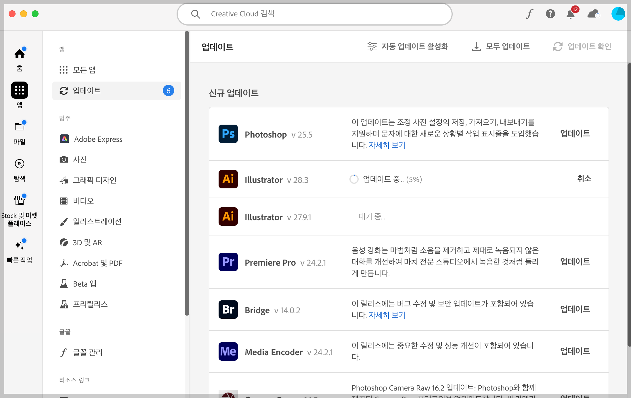Click the magnifier search icon
631x398 pixels.
click(196, 14)
